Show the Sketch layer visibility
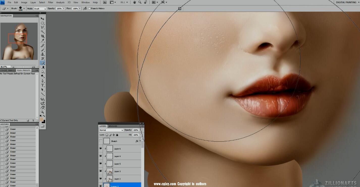360x187 pixels. click(101, 141)
